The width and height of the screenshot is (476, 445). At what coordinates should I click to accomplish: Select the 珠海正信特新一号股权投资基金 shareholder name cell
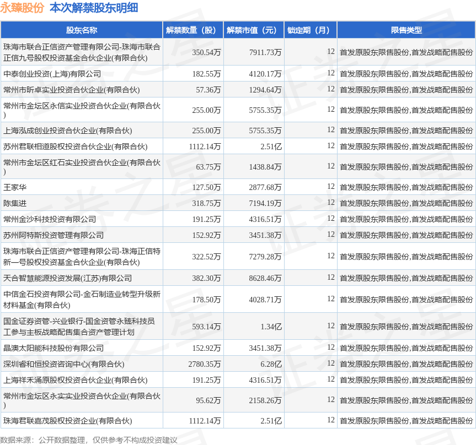pyautogui.click(x=82, y=257)
